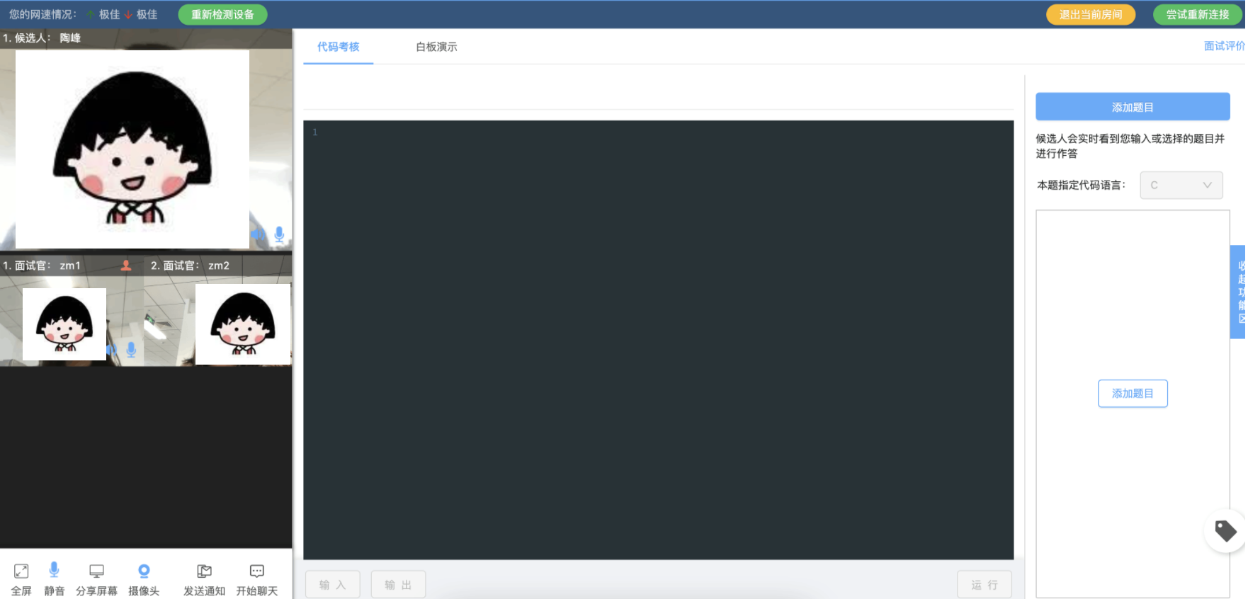The image size is (1248, 599).
Task: Click candidate video speaker icon
Action: coord(258,234)
